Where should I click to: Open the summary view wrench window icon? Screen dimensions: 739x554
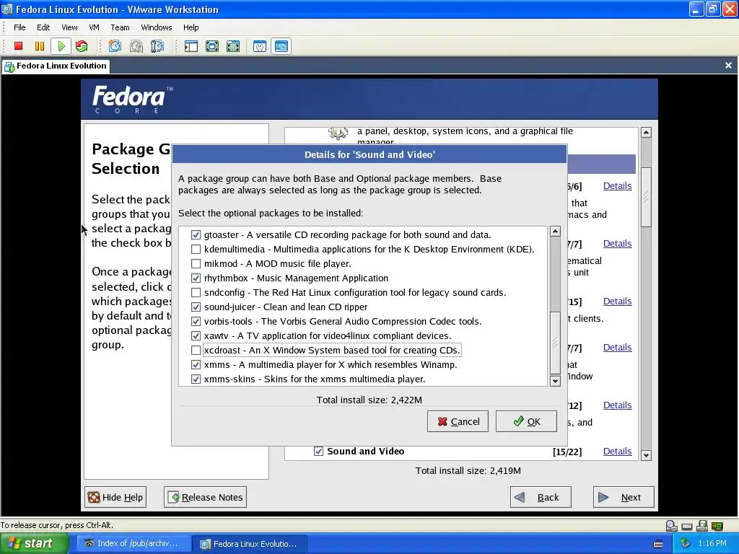[260, 46]
